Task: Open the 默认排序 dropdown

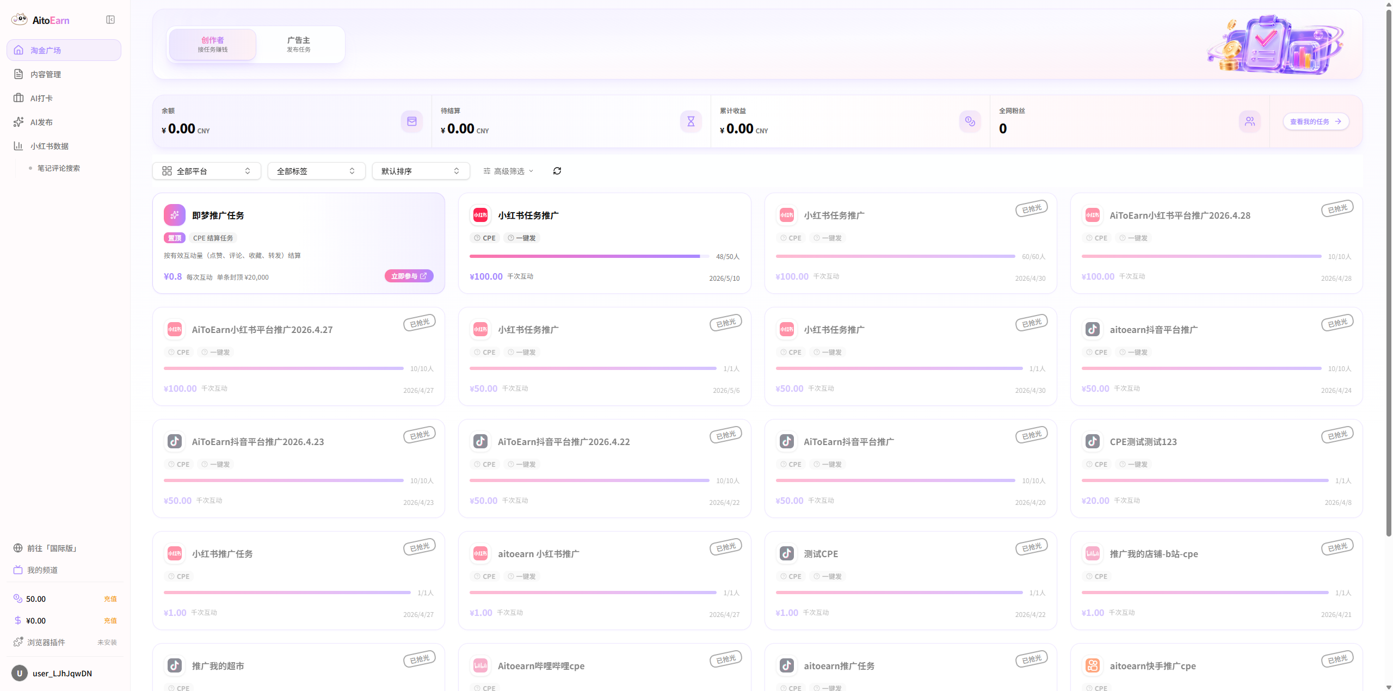Action: tap(421, 171)
